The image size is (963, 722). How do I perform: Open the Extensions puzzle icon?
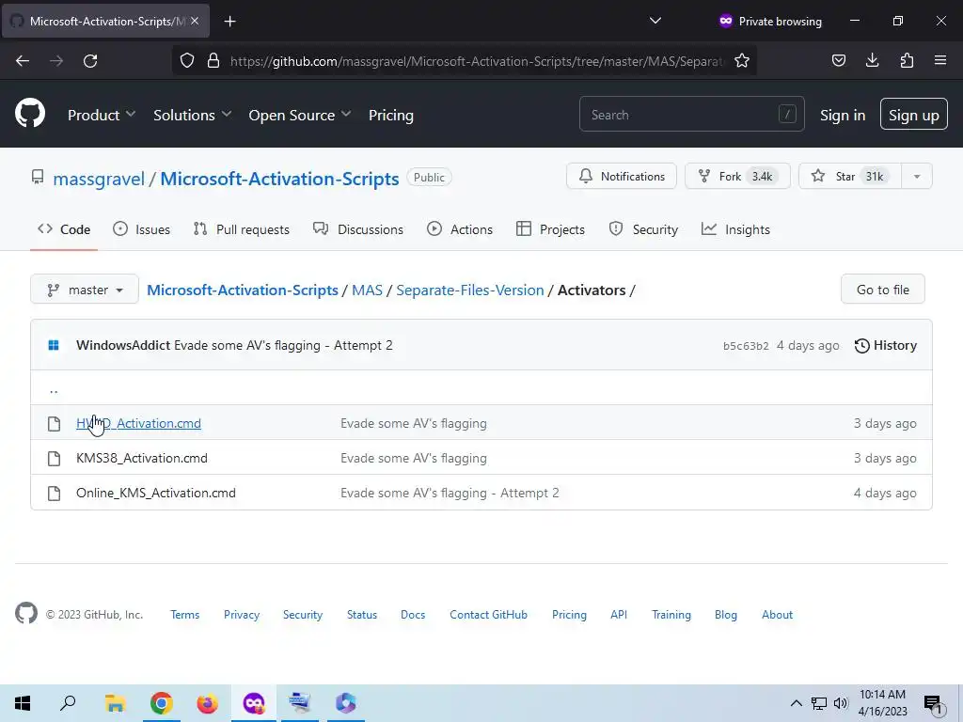tap(907, 60)
